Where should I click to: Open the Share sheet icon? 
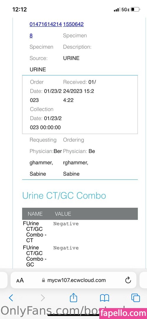click(74, 297)
